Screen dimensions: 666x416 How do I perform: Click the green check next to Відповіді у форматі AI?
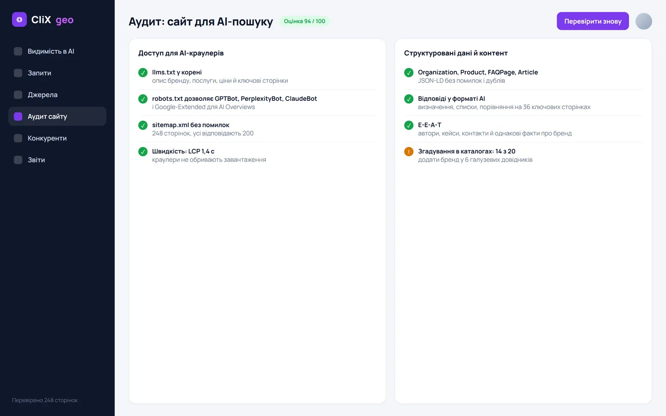(x=409, y=99)
